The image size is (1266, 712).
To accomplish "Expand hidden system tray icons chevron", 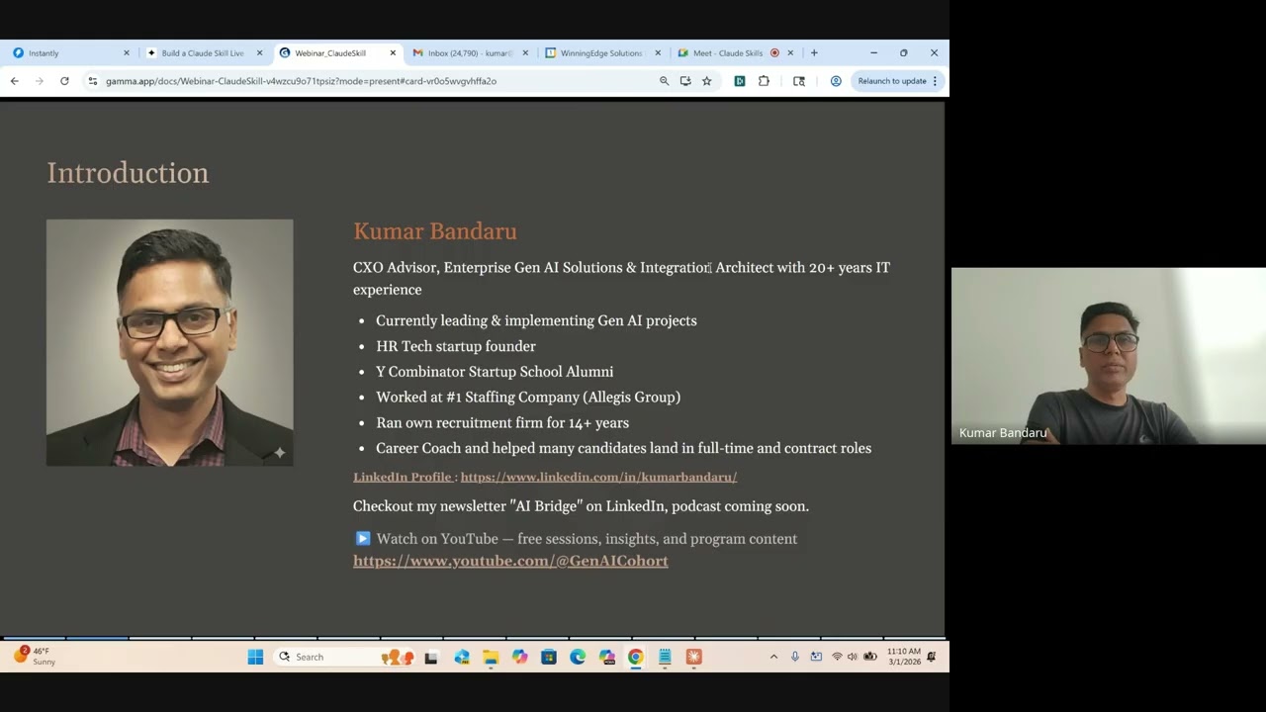I will click(x=773, y=657).
